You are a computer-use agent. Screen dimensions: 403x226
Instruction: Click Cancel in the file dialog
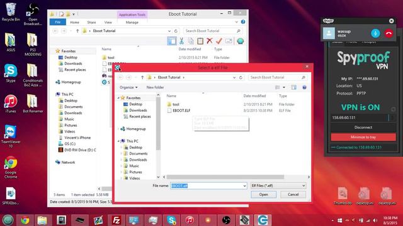[293, 195]
